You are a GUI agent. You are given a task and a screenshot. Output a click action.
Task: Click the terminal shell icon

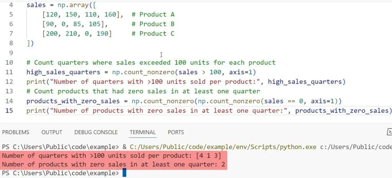pyautogui.click(x=389, y=132)
